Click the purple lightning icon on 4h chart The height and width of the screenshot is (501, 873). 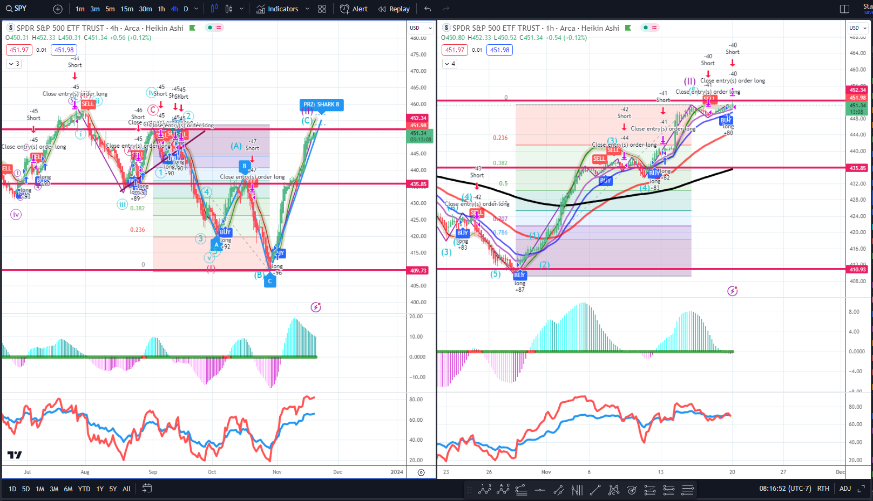click(316, 307)
